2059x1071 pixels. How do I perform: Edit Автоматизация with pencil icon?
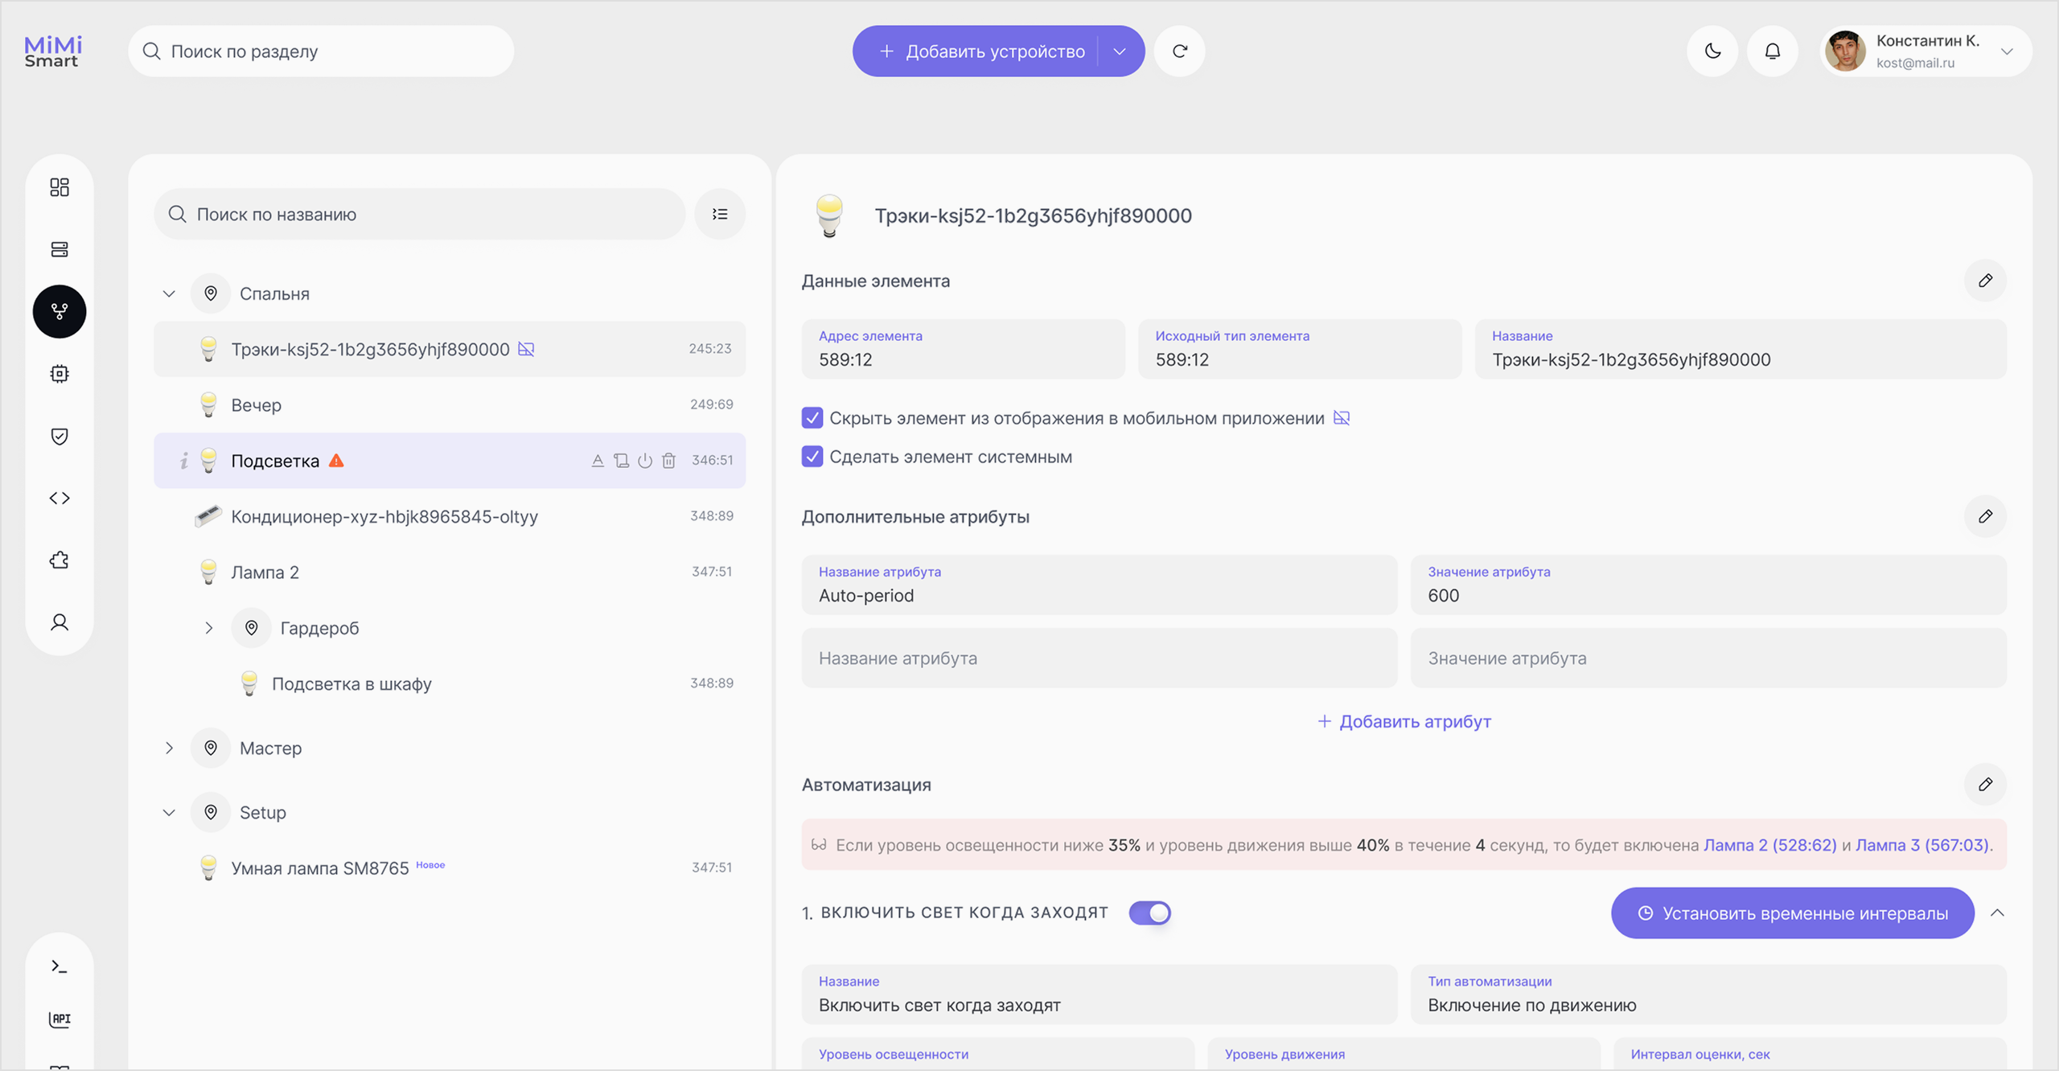tap(1985, 784)
